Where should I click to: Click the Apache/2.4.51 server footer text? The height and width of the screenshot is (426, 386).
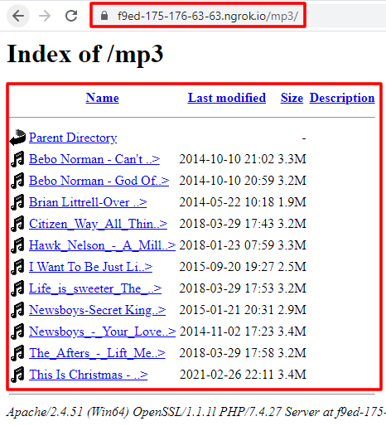click(x=196, y=412)
